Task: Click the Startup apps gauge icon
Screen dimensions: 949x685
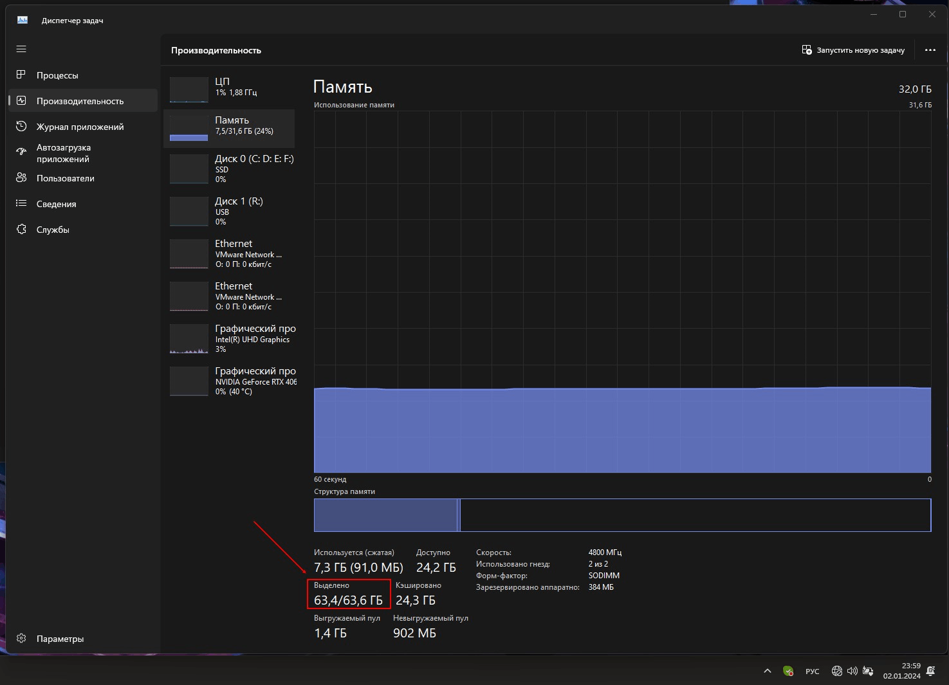Action: click(x=21, y=152)
